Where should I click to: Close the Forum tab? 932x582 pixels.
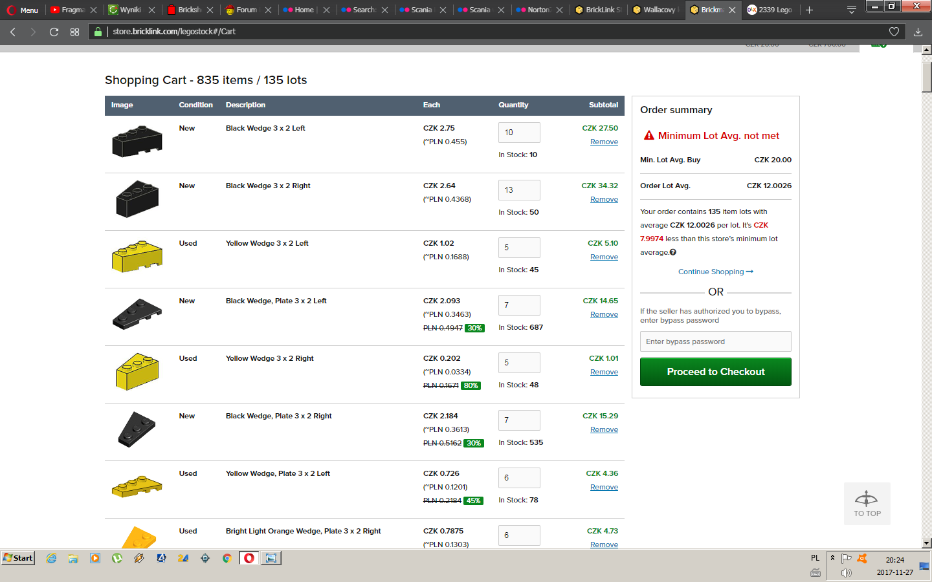click(x=268, y=10)
